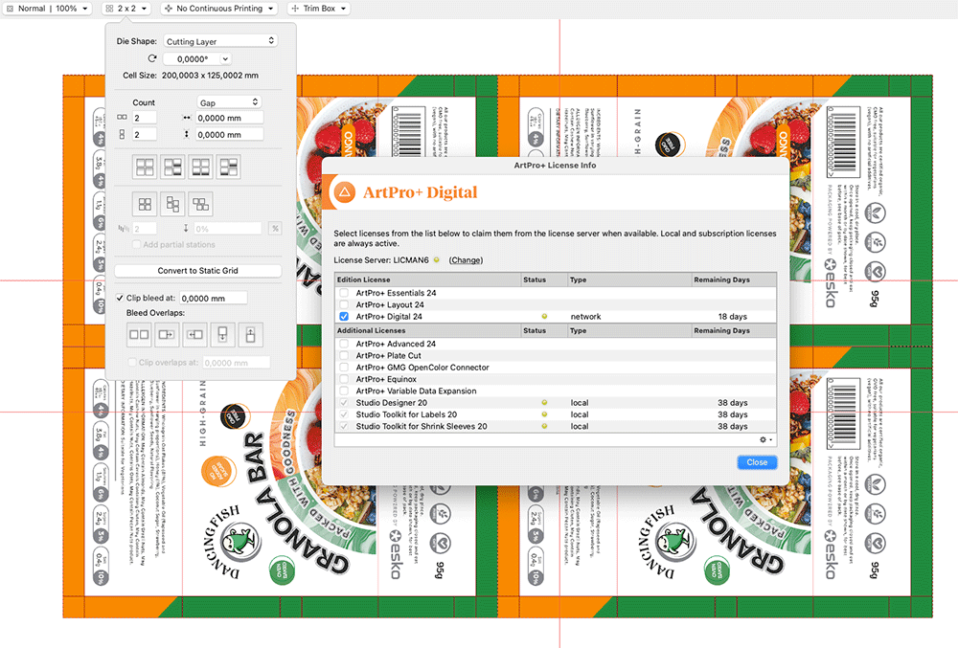Pick the first Bleed Overlaps option icon
Image resolution: width=958 pixels, height=648 pixels.
point(139,334)
